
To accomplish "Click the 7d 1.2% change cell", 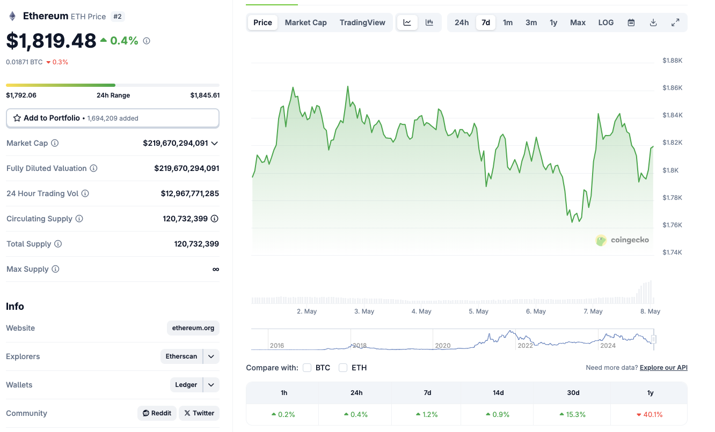I will tap(427, 414).
